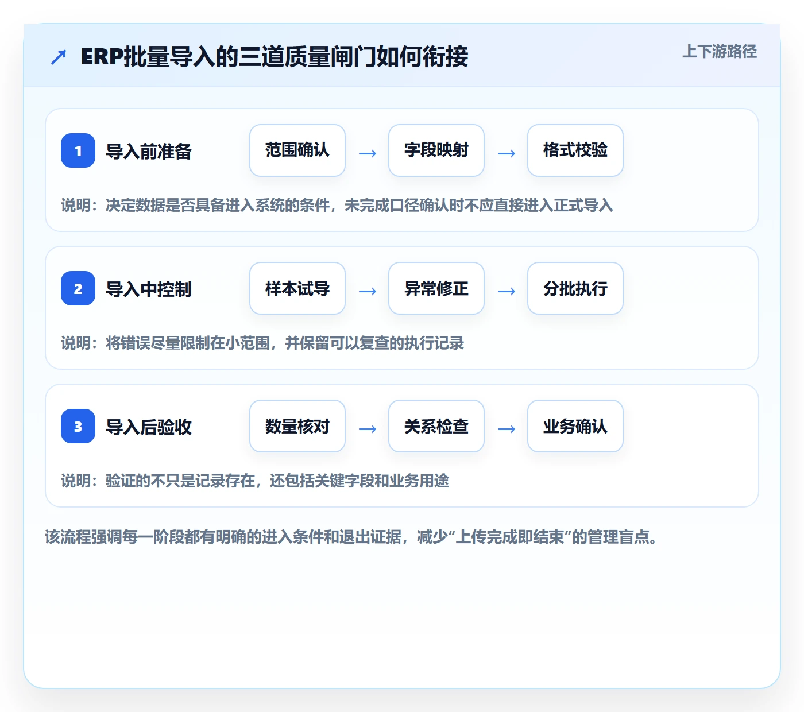Click the blue step number 2 badge
Viewport: 804px width, 712px height.
[x=78, y=288]
